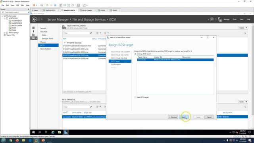The width and height of the screenshot is (254, 143).
Task: Open Internet Explorer in guest taskbar
Action: click(x=53, y=132)
